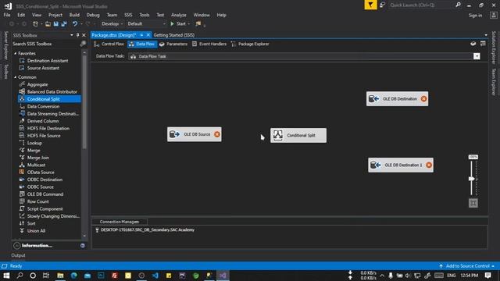Select Row Count in toolbox

coord(38,201)
